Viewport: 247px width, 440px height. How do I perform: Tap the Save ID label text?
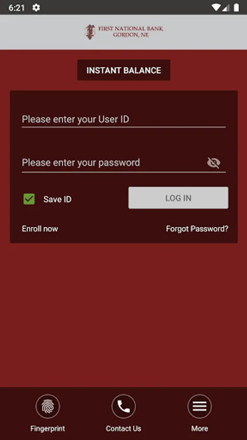58,199
